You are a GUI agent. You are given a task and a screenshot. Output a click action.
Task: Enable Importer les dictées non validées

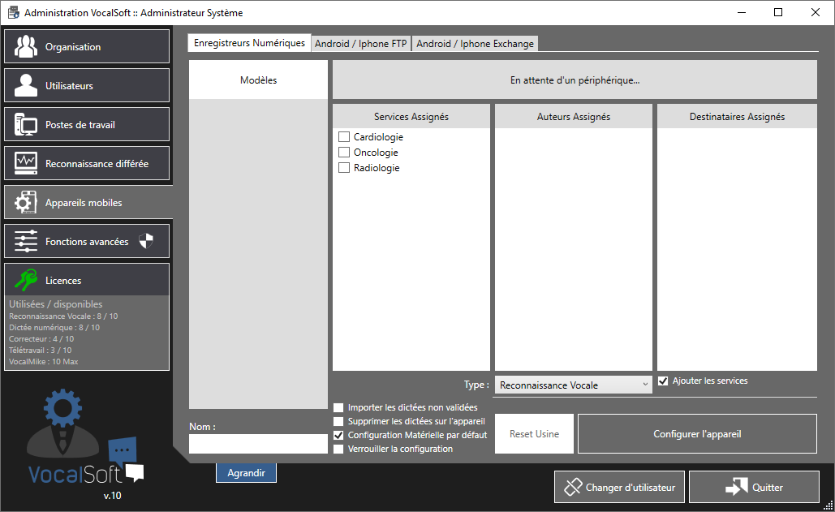click(x=338, y=407)
